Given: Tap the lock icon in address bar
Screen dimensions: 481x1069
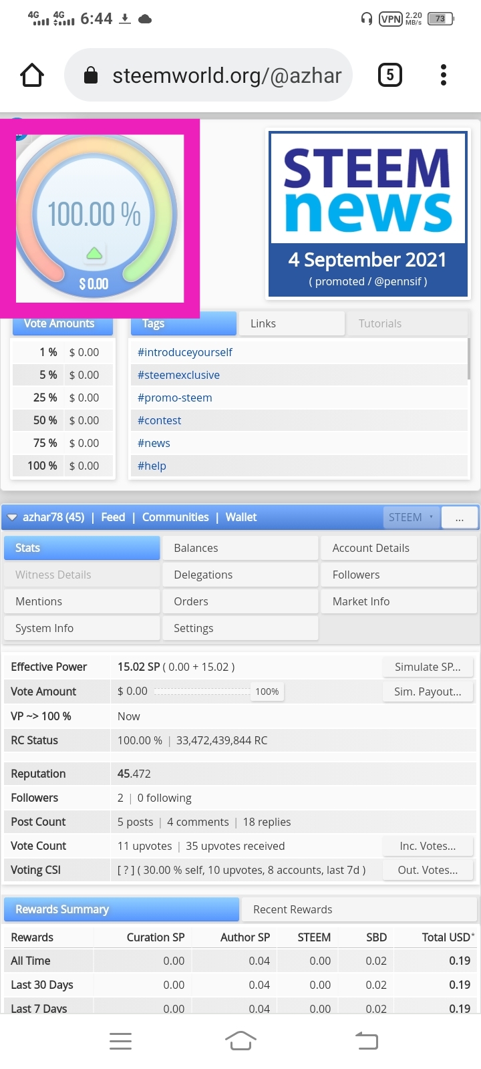Looking at the screenshot, I should [x=91, y=75].
